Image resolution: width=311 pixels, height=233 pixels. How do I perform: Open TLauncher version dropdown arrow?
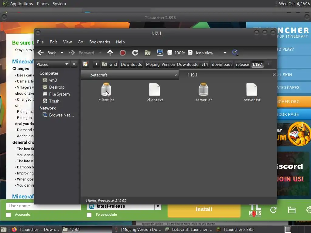click(158, 206)
